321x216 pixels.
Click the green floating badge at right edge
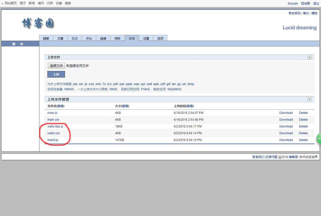click(319, 138)
